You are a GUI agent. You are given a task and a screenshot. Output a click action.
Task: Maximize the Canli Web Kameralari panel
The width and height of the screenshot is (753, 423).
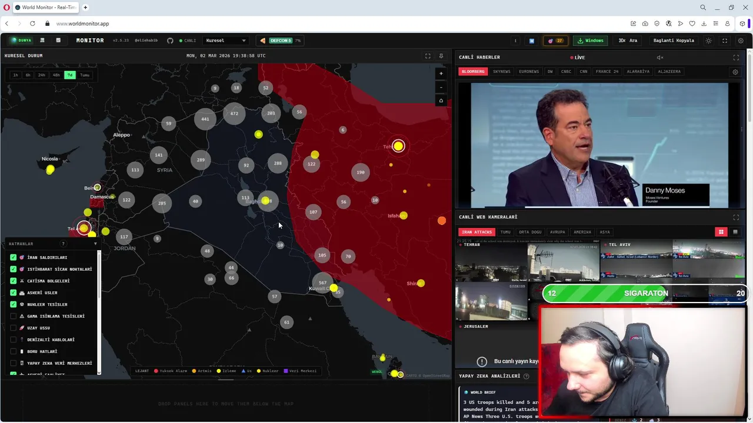pos(736,217)
